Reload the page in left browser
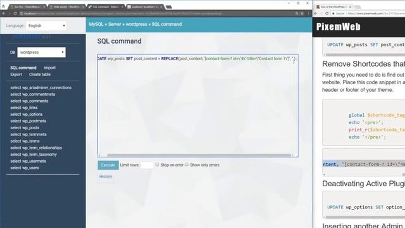405x228 pixels. point(15,13)
